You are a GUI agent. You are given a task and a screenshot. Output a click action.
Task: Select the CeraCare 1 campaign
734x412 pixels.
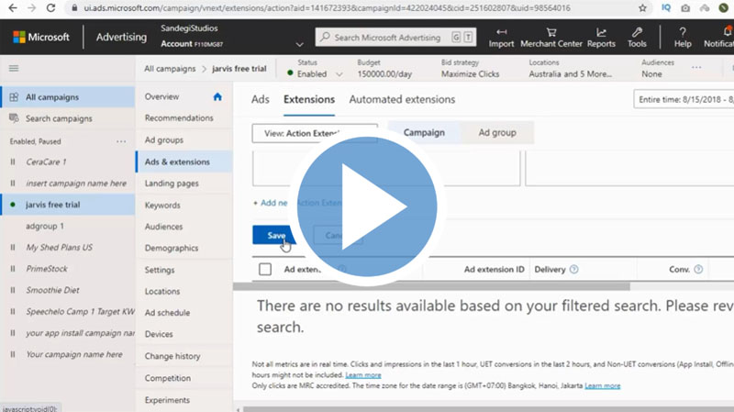pyautogui.click(x=46, y=162)
